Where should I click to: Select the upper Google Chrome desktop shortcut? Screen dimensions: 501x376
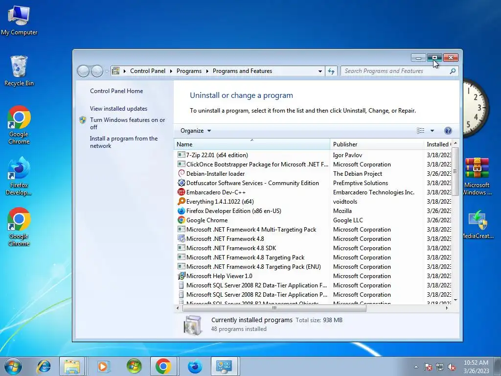[19, 125]
